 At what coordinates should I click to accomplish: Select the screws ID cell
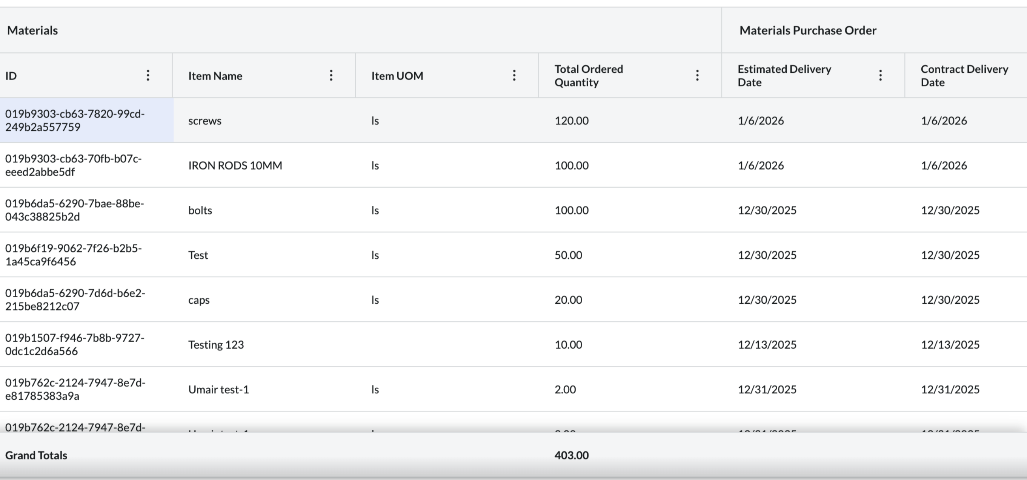tap(75, 120)
